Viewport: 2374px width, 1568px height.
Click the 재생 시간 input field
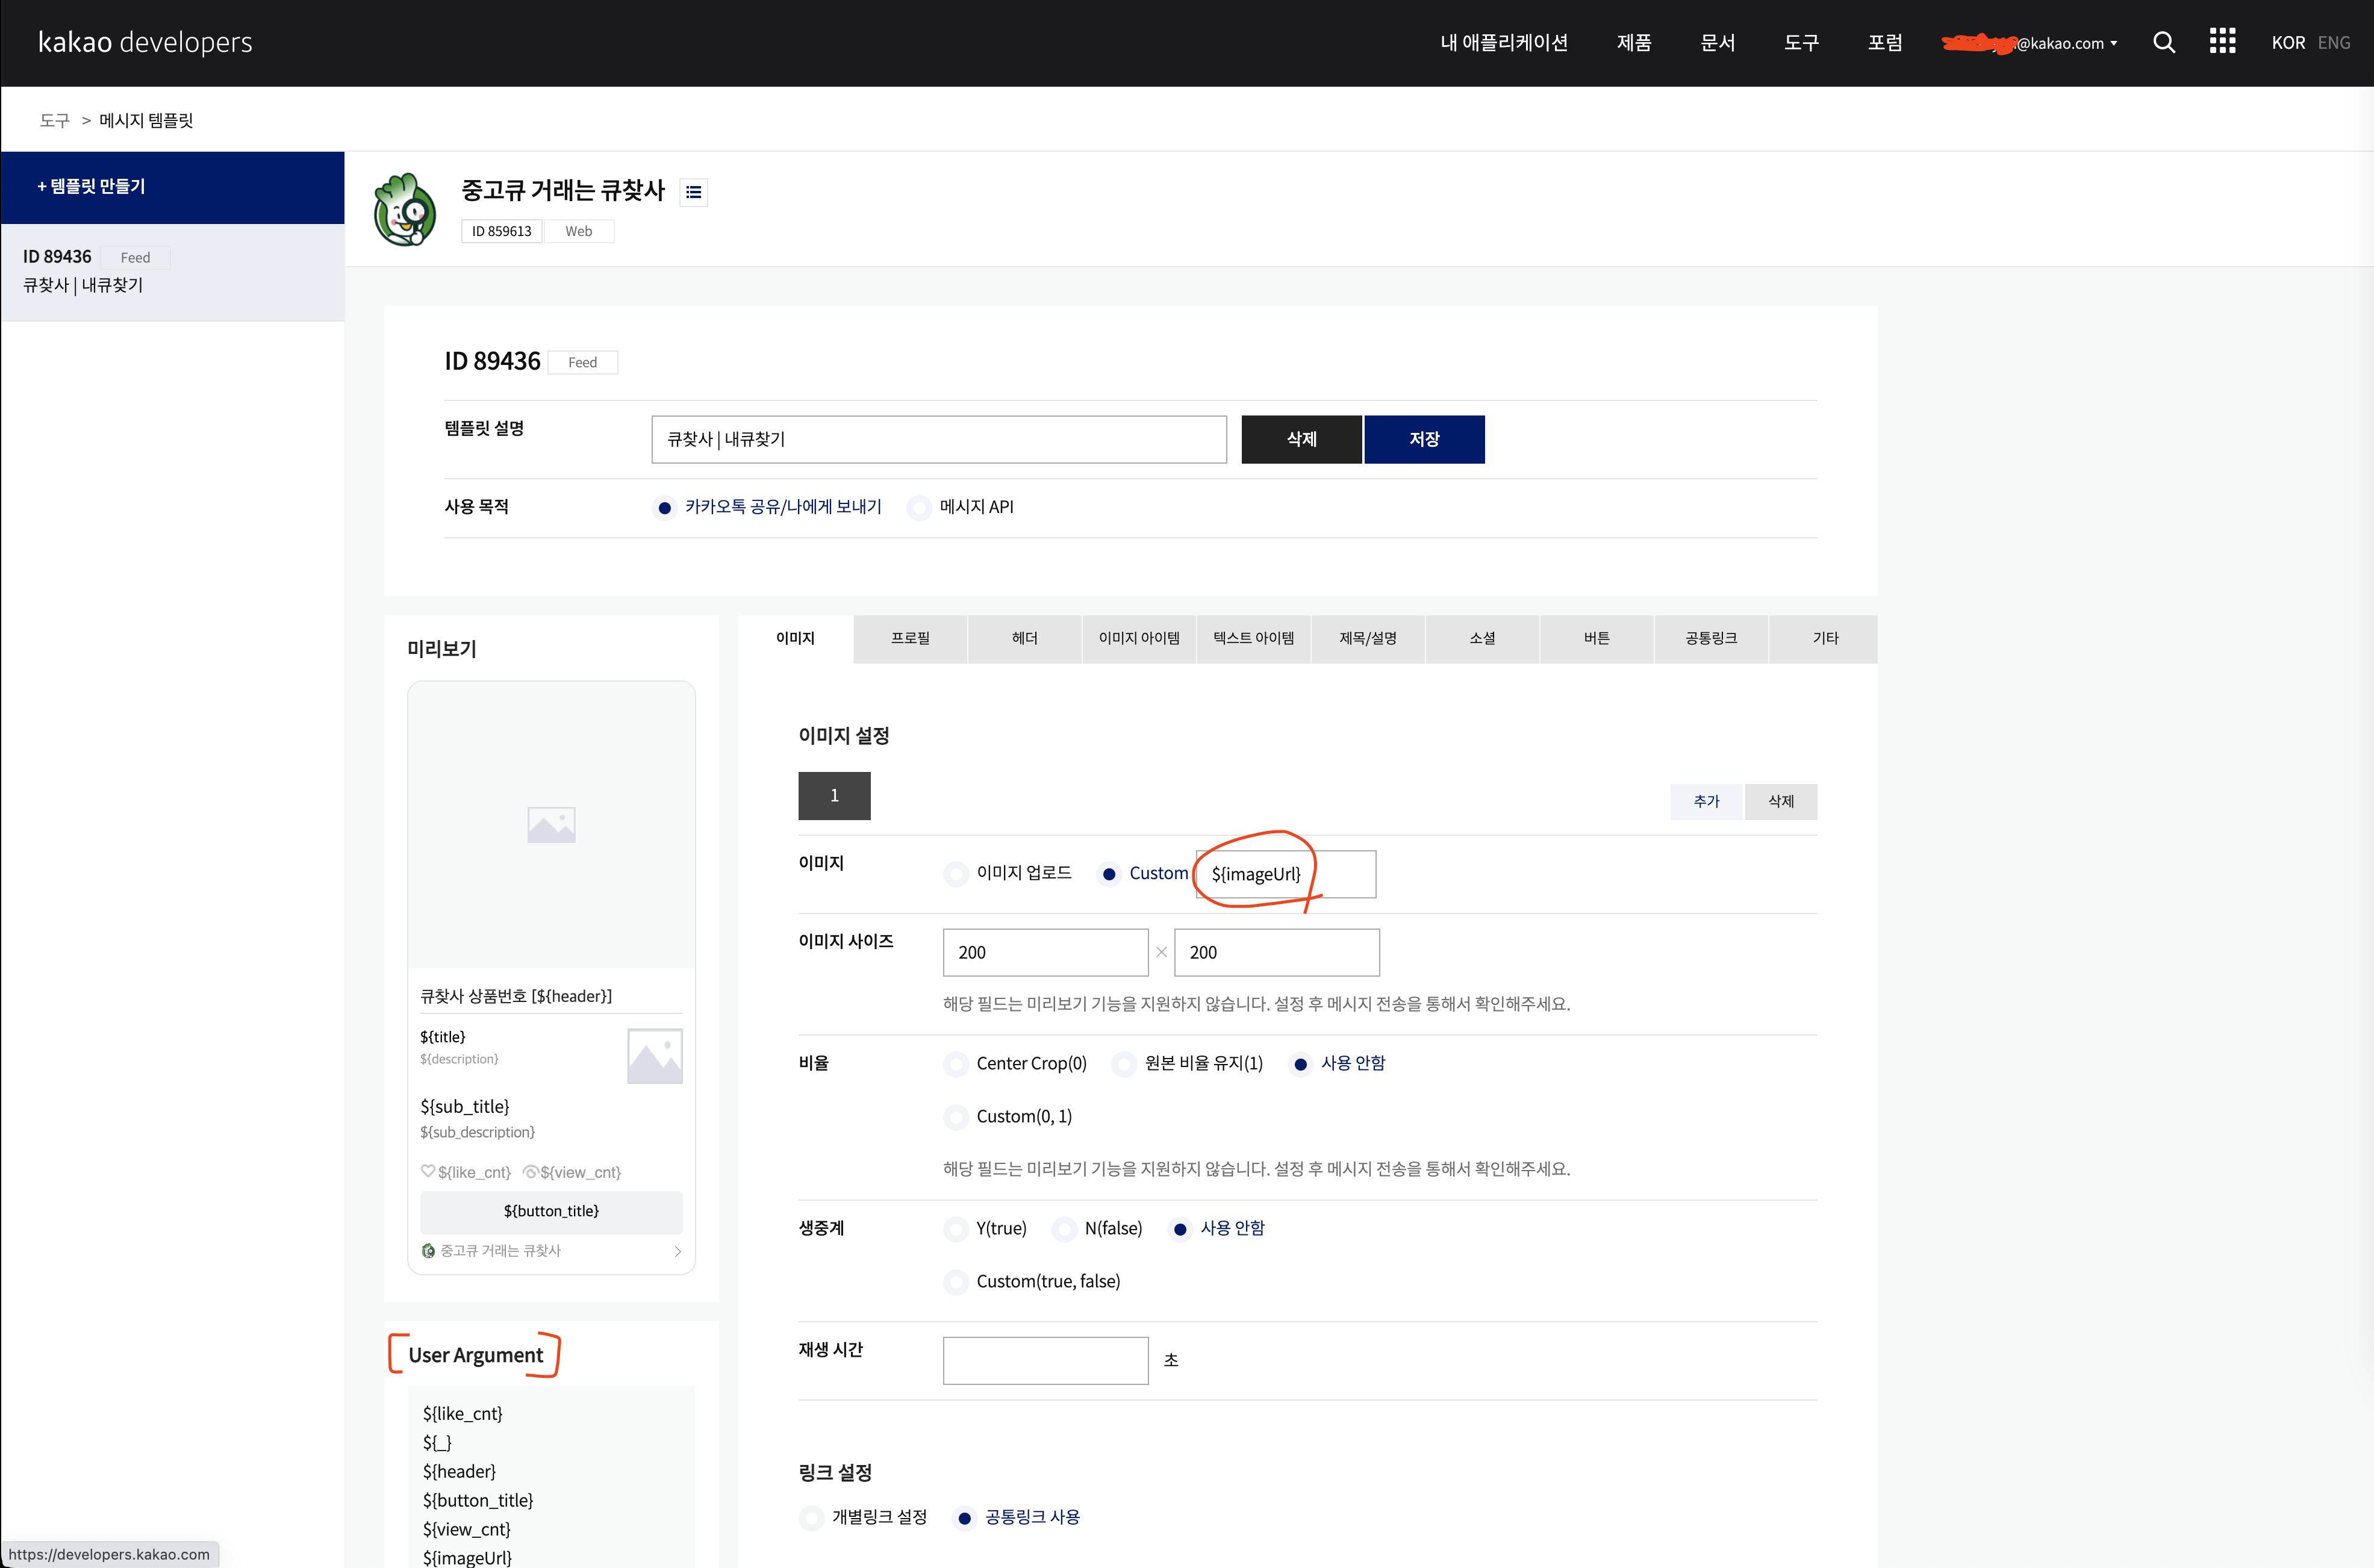tap(1045, 1360)
